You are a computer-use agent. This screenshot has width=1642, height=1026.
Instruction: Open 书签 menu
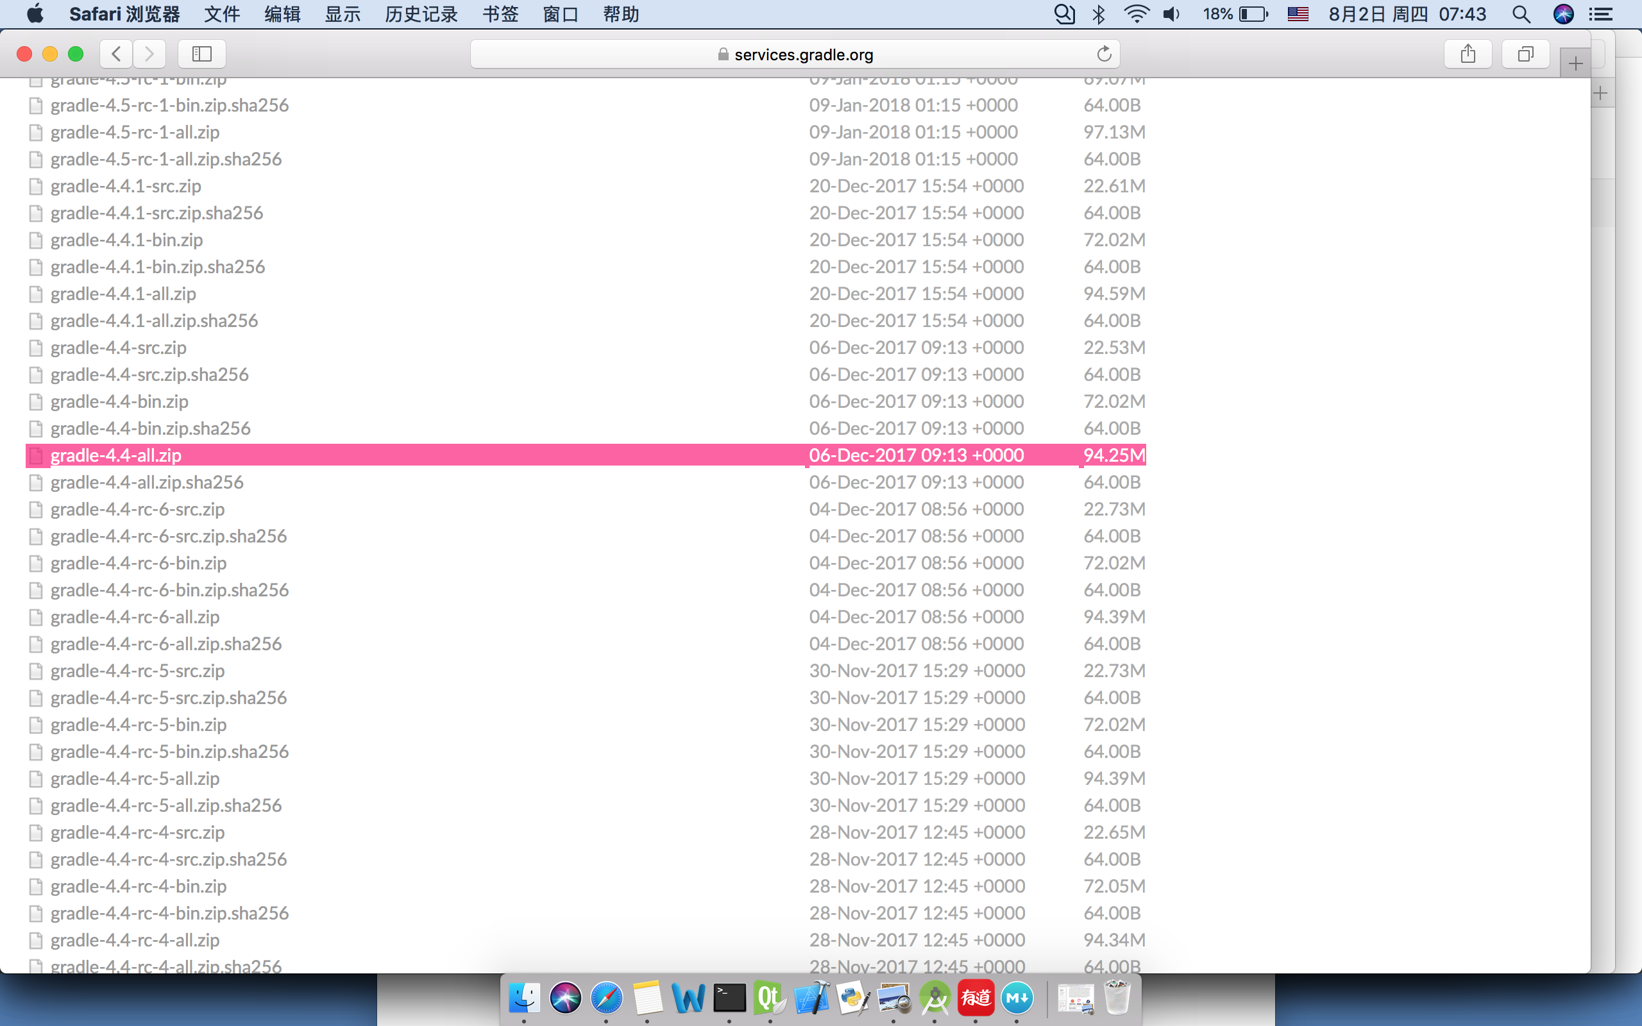(x=500, y=14)
